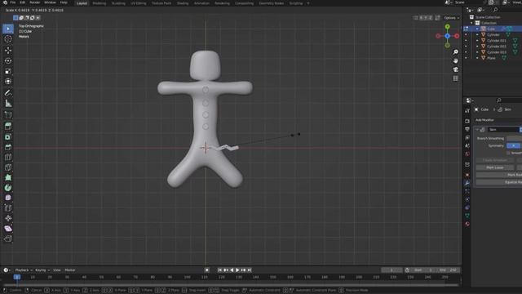Select the Measure tool
Viewport: 522px width, 294px height.
click(x=8, y=104)
